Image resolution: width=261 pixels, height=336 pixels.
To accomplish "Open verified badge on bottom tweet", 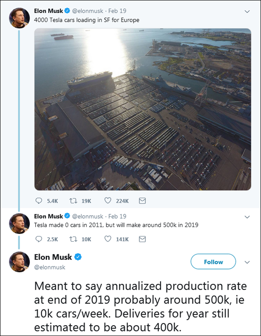I will (77, 257).
